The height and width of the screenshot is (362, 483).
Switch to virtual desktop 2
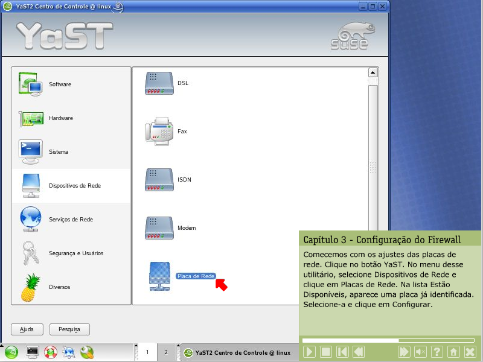(166, 352)
